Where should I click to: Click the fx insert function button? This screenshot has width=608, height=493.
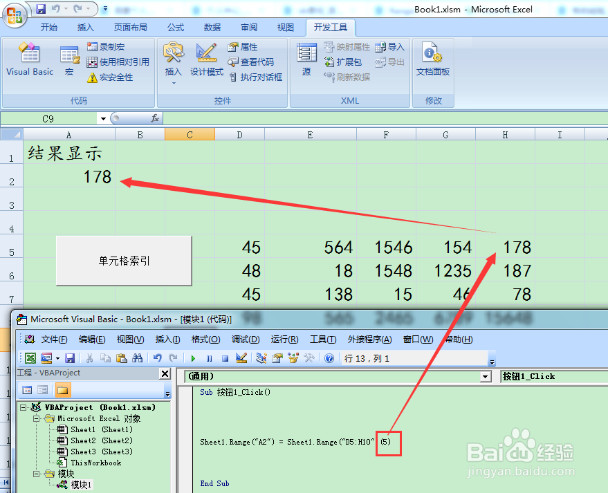155,118
